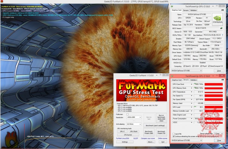
Task: Open the Resolution 1920x1080 dropdown
Action: [x=134, y=117]
